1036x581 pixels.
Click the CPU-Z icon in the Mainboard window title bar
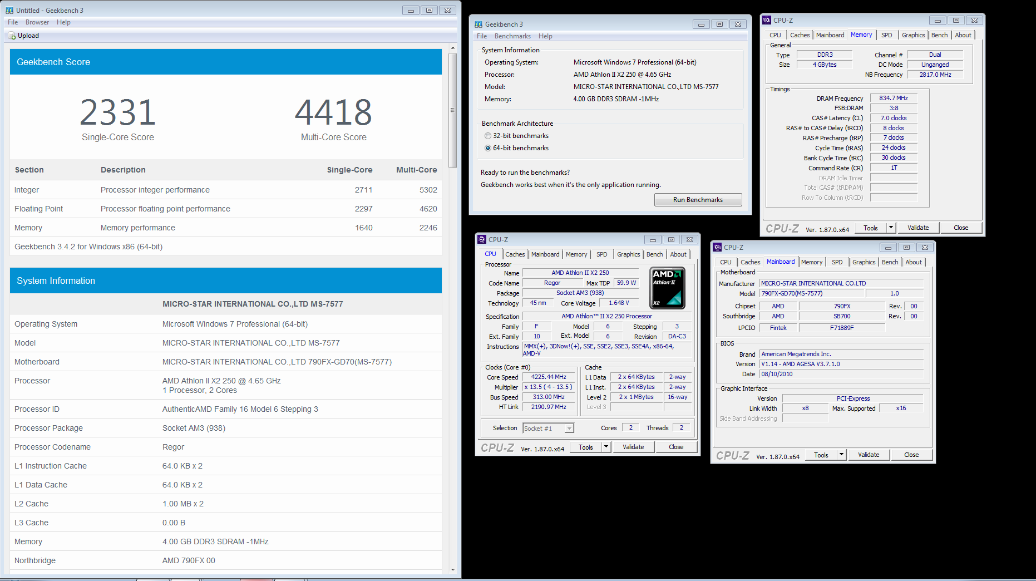tap(717, 247)
